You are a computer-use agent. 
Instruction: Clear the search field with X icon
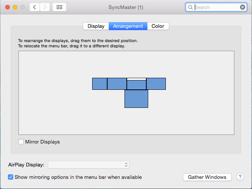[243, 7]
